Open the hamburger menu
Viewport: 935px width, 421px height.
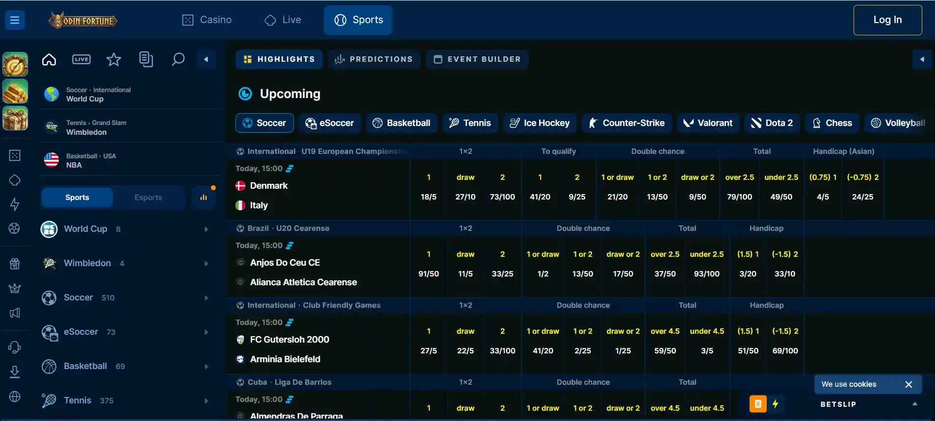pos(15,20)
